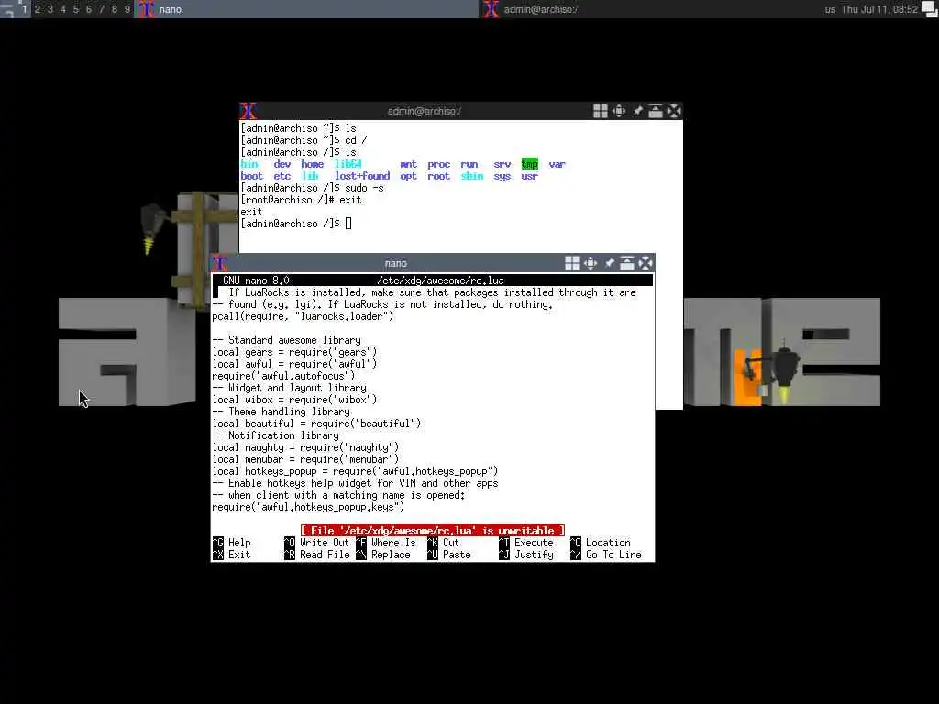Click the 'sbin' entry in the ls output
The width and height of the screenshot is (939, 704).
472,176
